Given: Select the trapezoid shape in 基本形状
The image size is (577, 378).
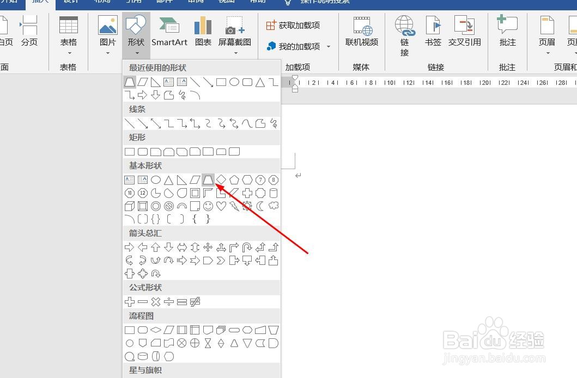Looking at the screenshot, I should (208, 179).
